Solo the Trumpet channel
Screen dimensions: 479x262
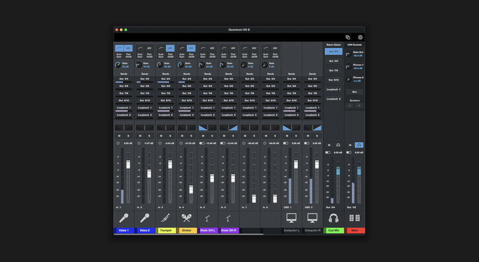click(170, 136)
